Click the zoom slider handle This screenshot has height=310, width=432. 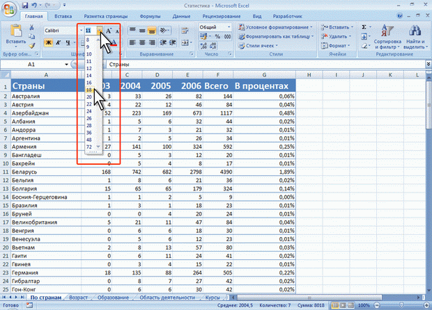401,305
